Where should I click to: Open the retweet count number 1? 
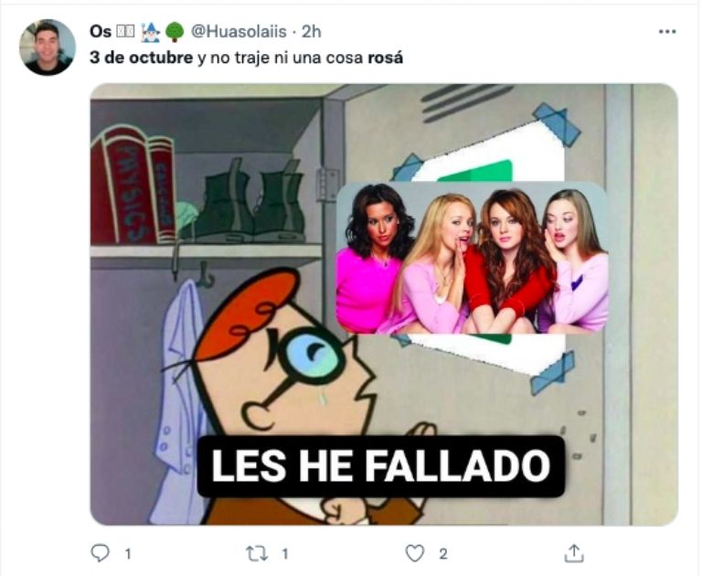pos(285,554)
